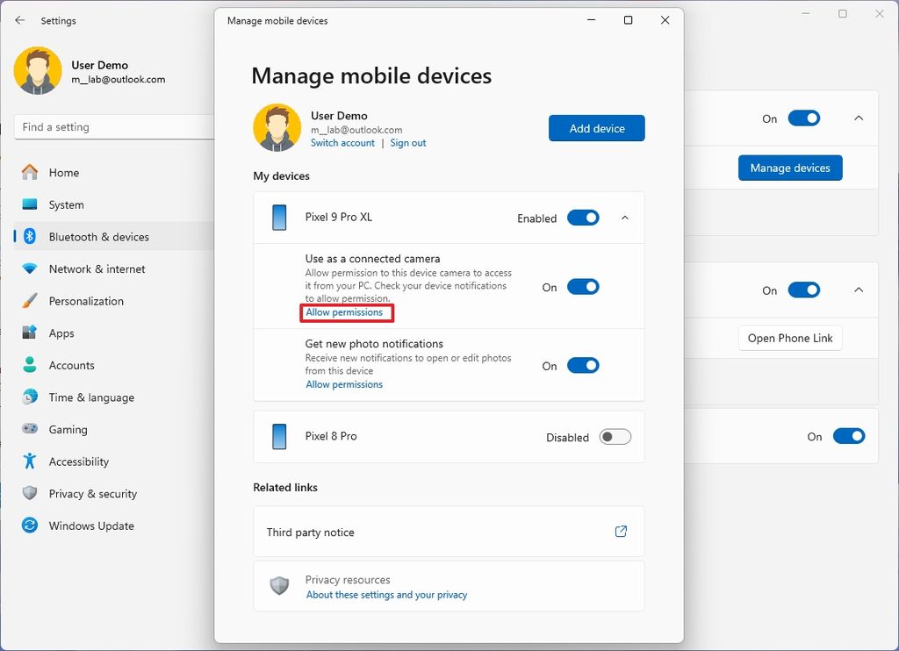899x651 pixels.
Task: Collapse the Phone Link section chevron
Action: click(x=858, y=290)
